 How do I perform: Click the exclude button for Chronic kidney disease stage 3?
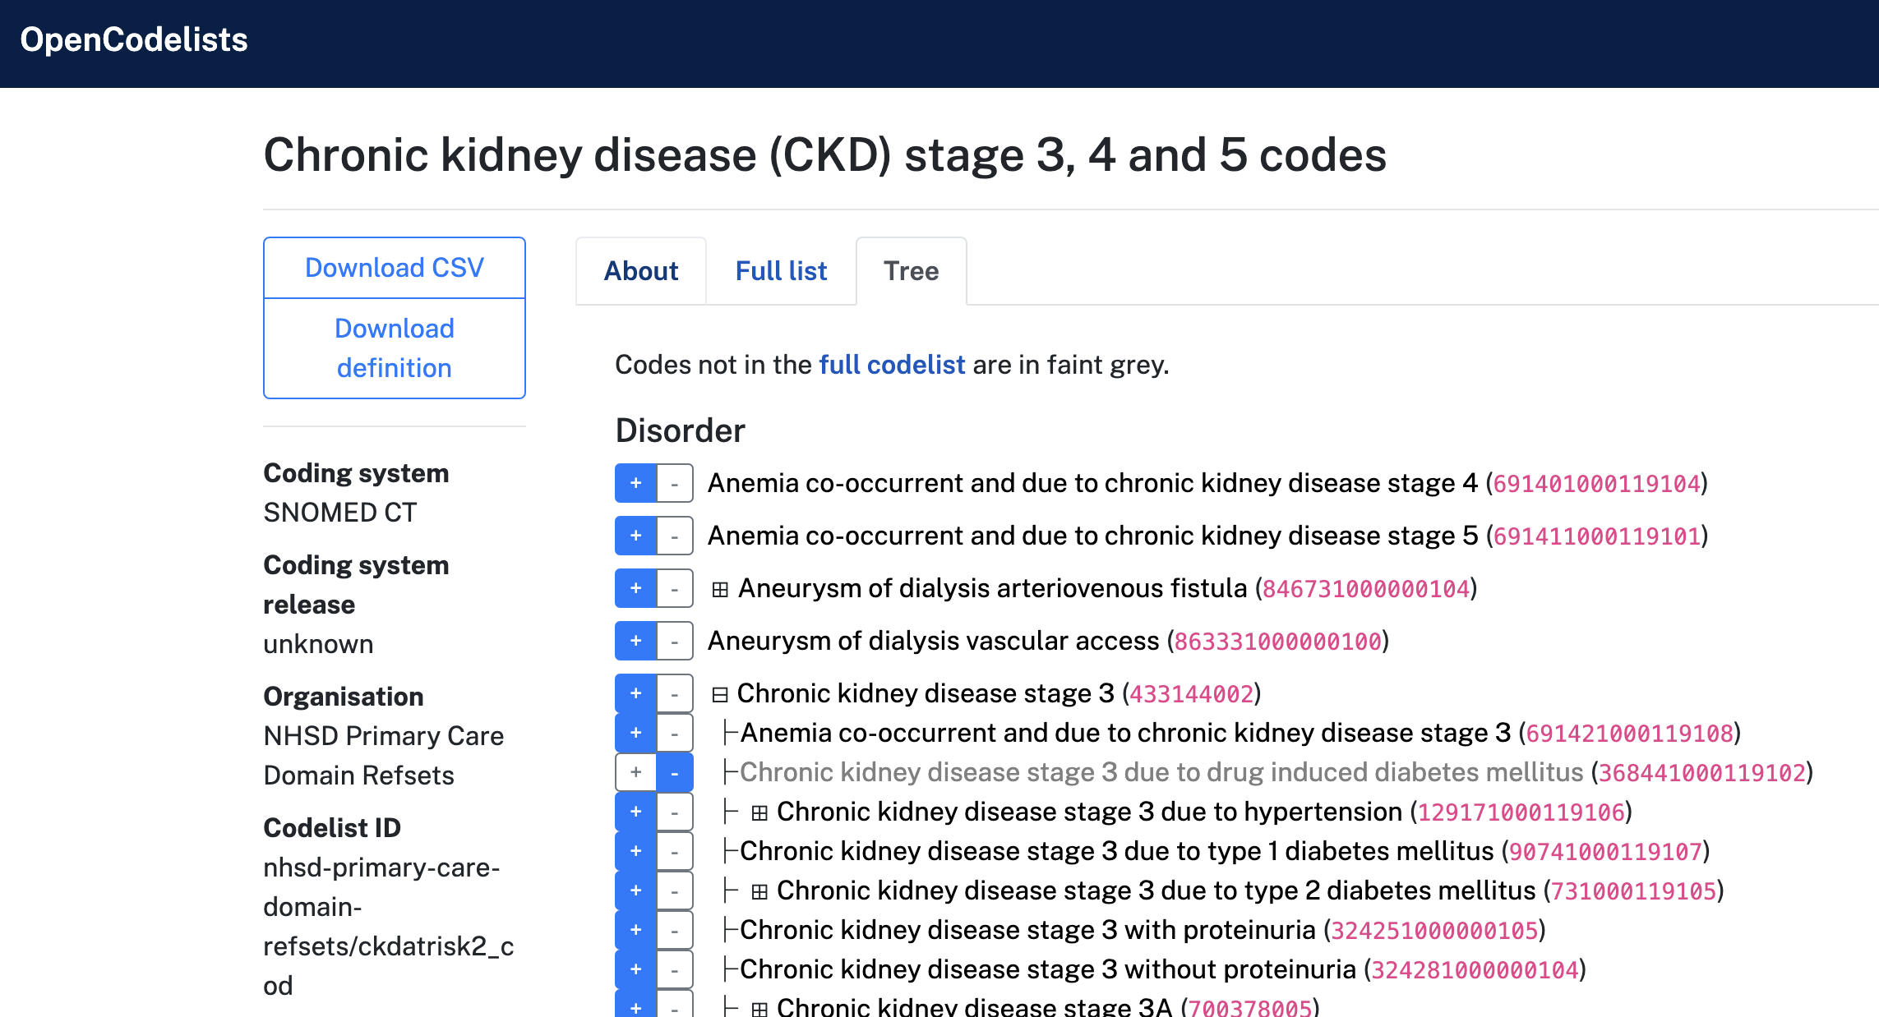tap(674, 693)
